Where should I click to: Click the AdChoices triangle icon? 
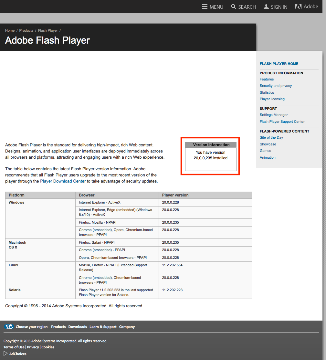[5, 353]
